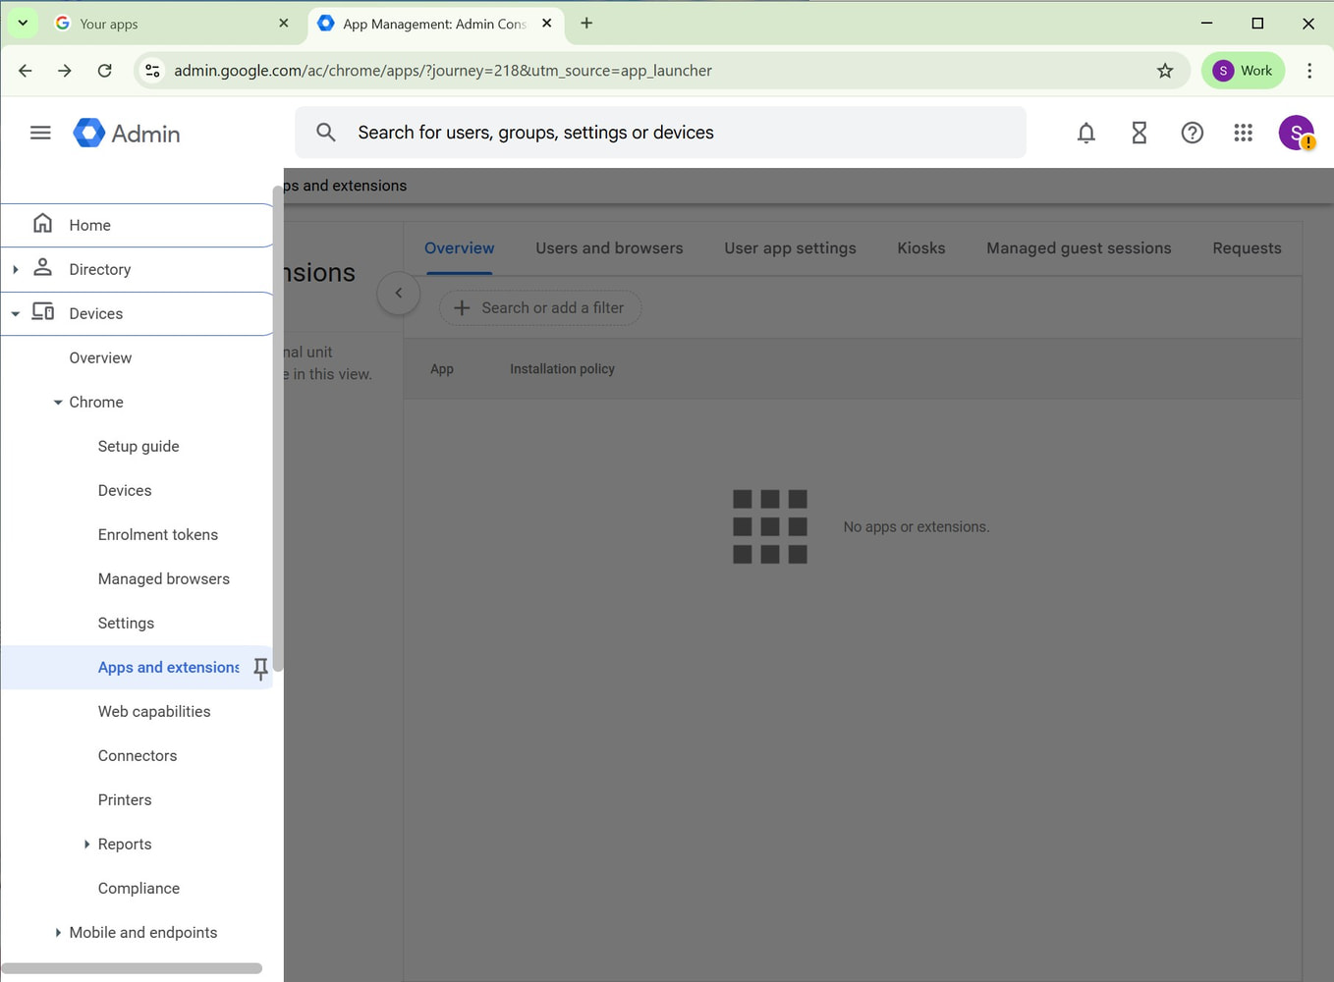Open the Google apps grid
Screen dimensions: 1334x982
pos(1243,133)
